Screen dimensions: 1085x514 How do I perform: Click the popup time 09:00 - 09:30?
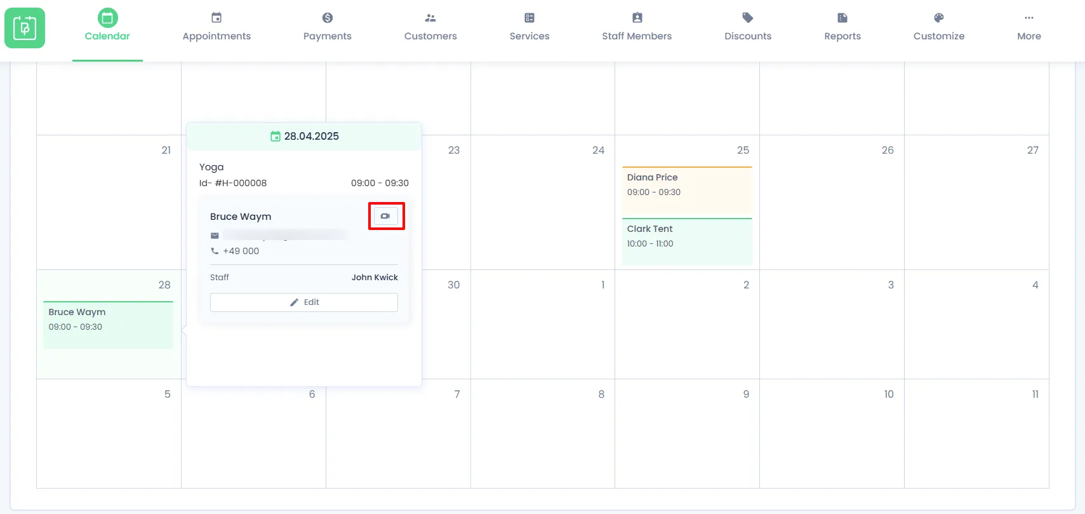(380, 183)
